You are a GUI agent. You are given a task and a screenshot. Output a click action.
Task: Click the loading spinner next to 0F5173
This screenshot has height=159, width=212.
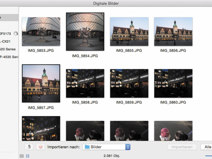pos(16,34)
